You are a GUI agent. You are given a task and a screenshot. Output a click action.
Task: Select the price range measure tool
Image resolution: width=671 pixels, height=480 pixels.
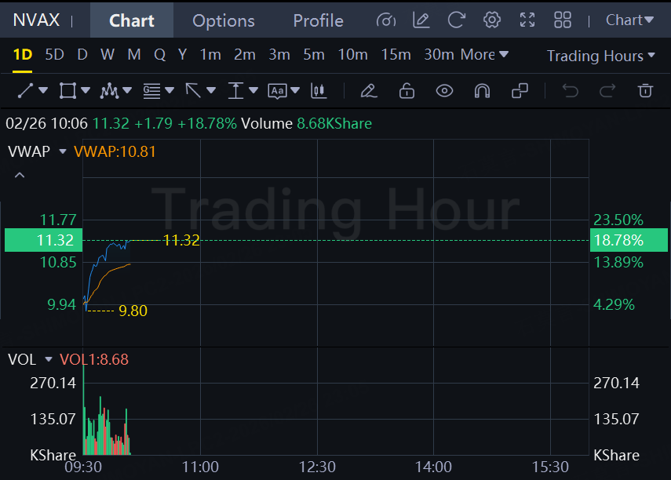pyautogui.click(x=235, y=91)
